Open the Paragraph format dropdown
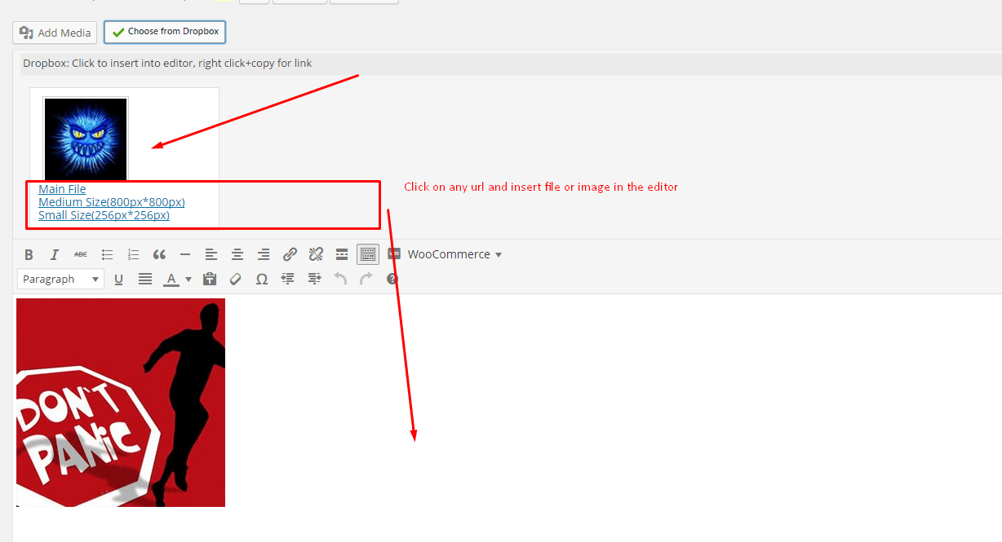The height and width of the screenshot is (542, 1002). coord(60,279)
